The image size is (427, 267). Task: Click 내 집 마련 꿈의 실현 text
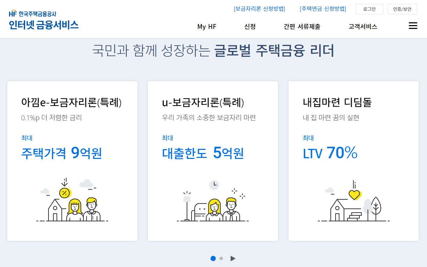point(331,118)
